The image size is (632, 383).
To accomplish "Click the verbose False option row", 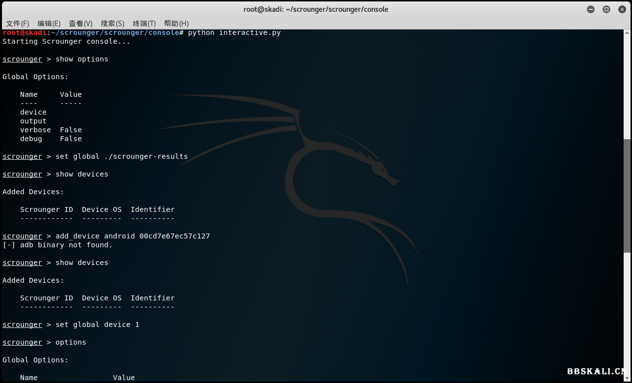I will [x=51, y=130].
